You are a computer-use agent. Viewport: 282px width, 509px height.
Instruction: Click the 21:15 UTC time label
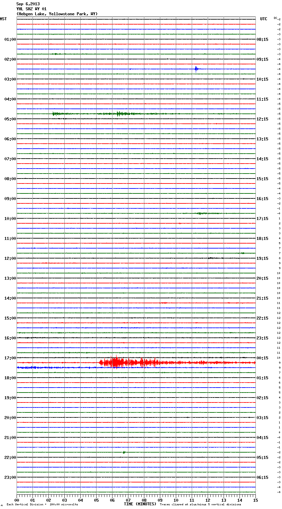[262, 298]
